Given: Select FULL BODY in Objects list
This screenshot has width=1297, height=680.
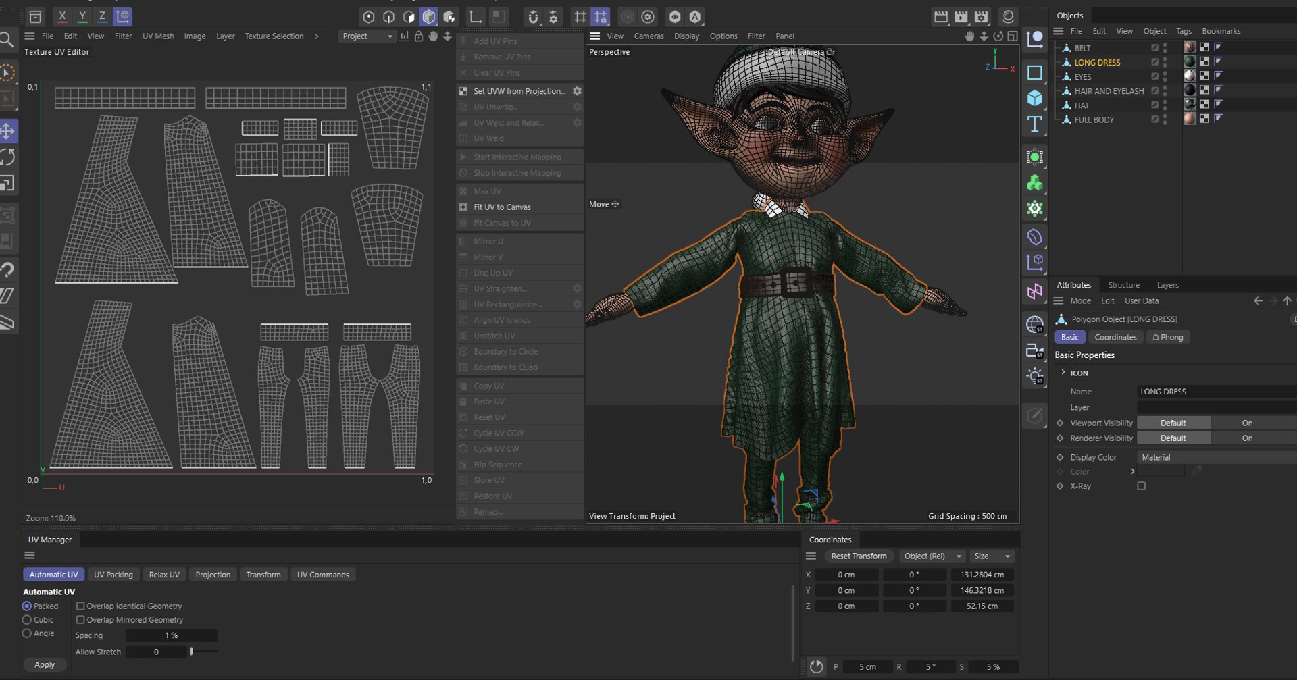Looking at the screenshot, I should (1094, 120).
